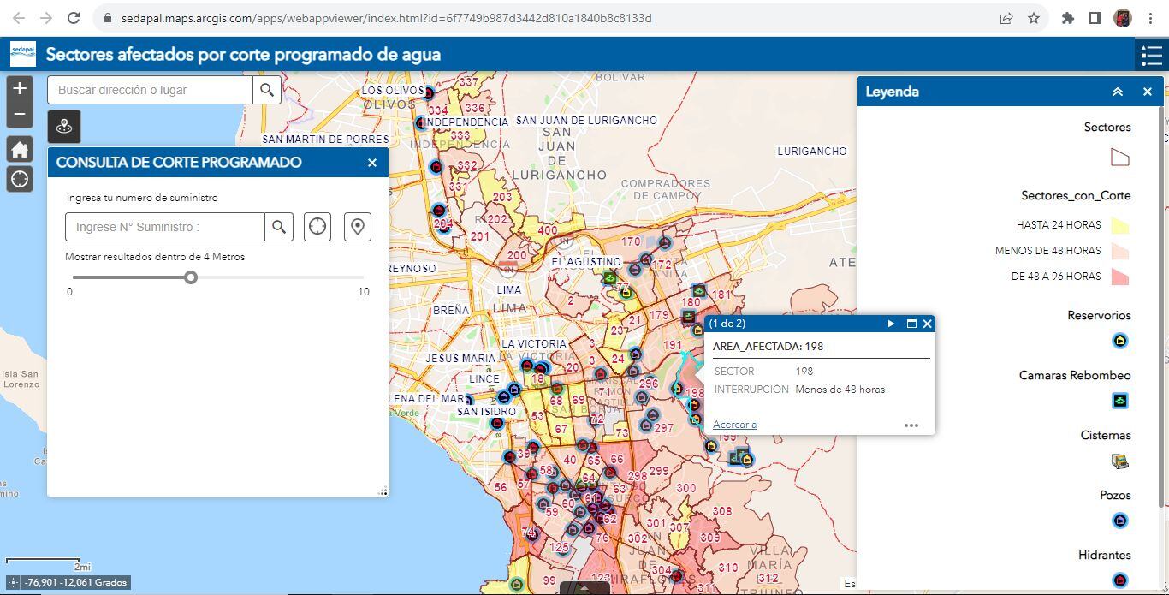Click the 'Acercar a' link
This screenshot has width=1169, height=595.
(734, 425)
